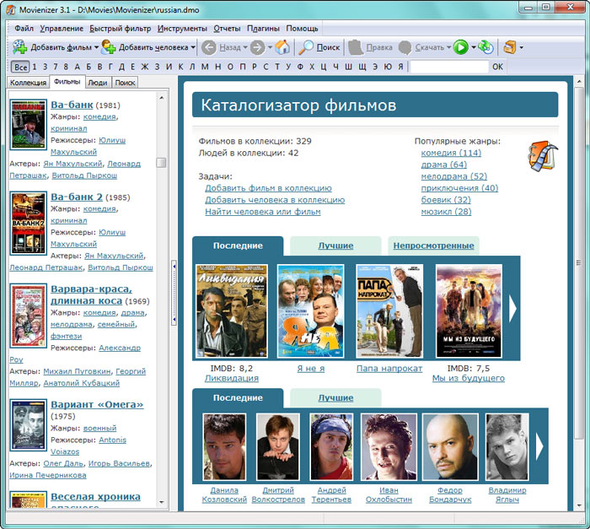Viewport: 590px width, 529px height.
Task: Open the Home page icon
Action: click(282, 47)
